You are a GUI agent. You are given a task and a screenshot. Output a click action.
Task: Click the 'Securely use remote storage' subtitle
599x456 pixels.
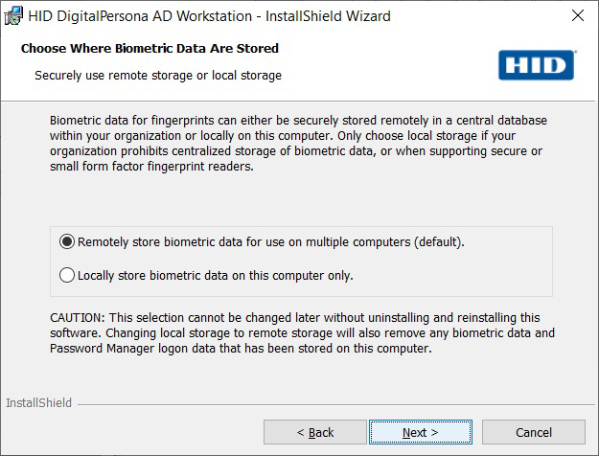[x=157, y=75]
